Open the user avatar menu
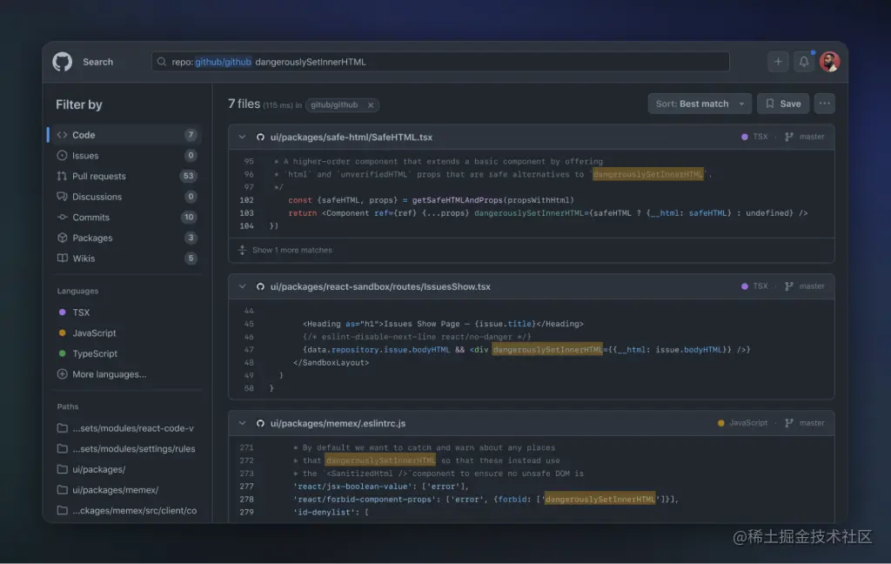The width and height of the screenshot is (891, 564). [x=829, y=62]
